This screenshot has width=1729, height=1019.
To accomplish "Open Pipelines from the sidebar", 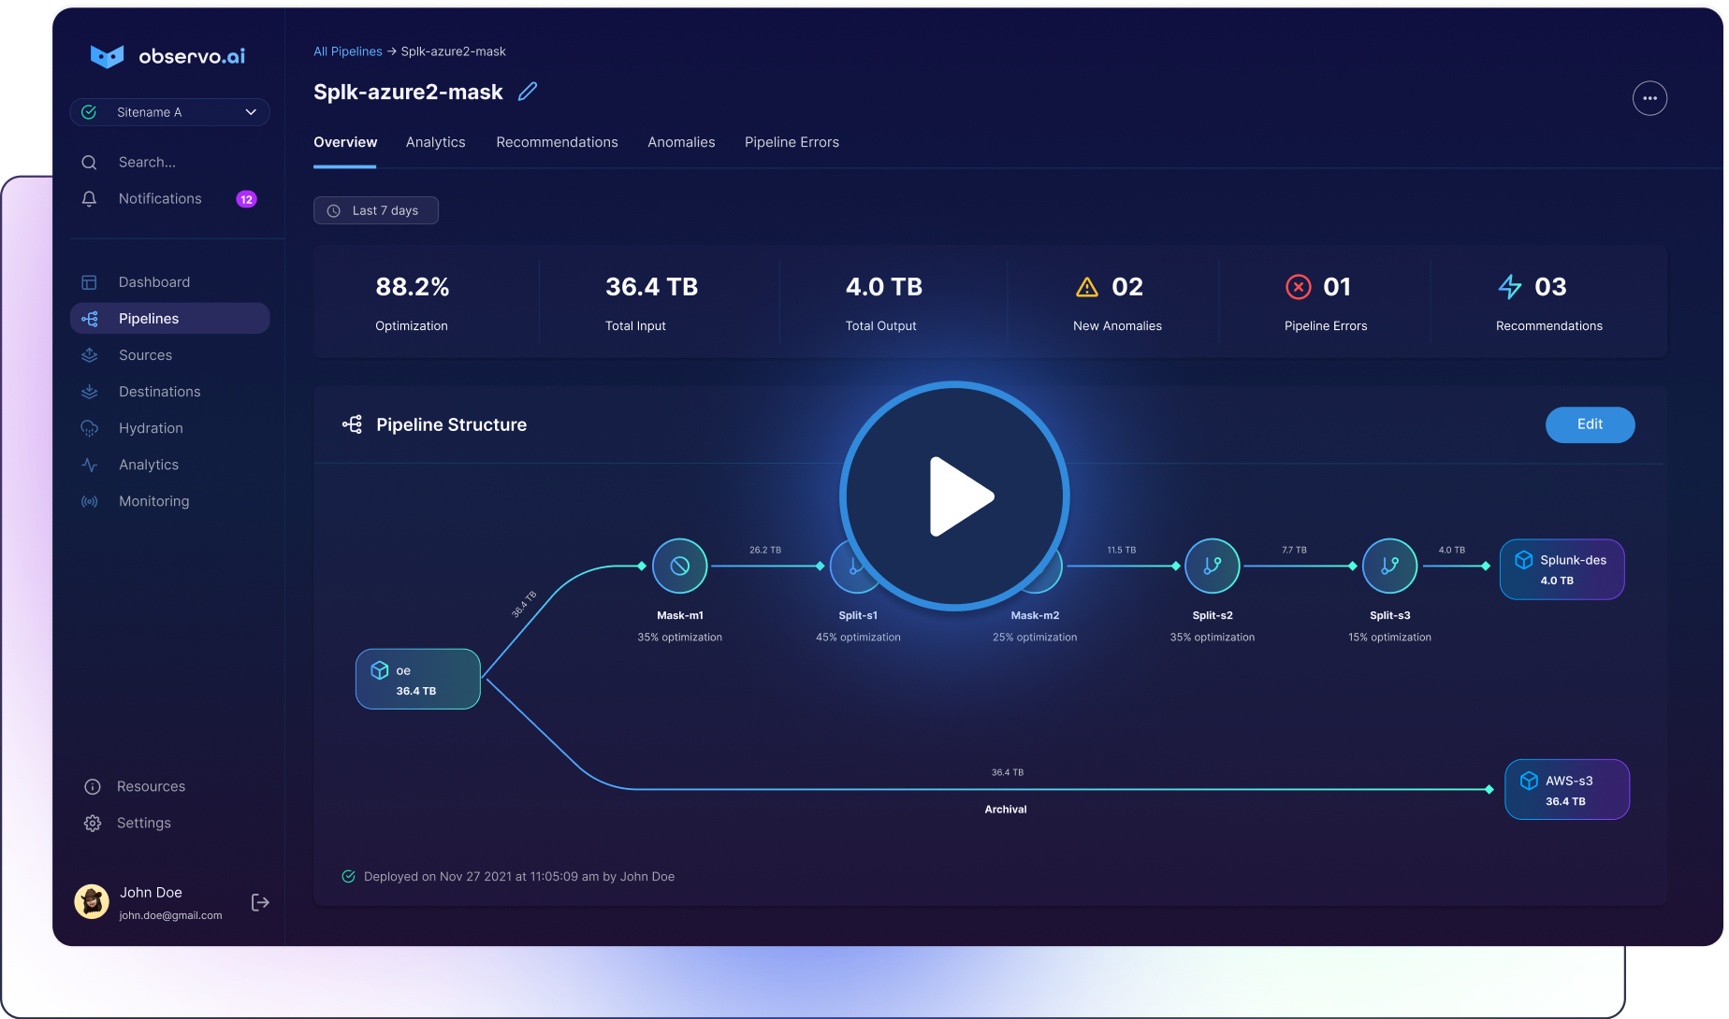I will click(148, 318).
